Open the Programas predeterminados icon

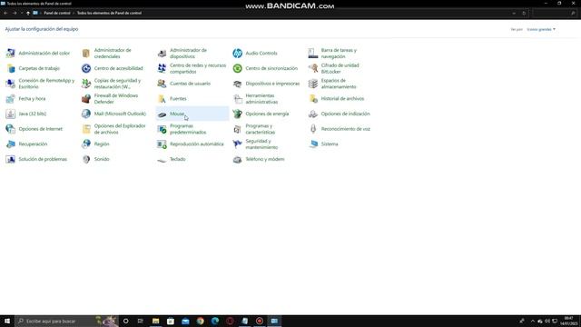[162, 129]
